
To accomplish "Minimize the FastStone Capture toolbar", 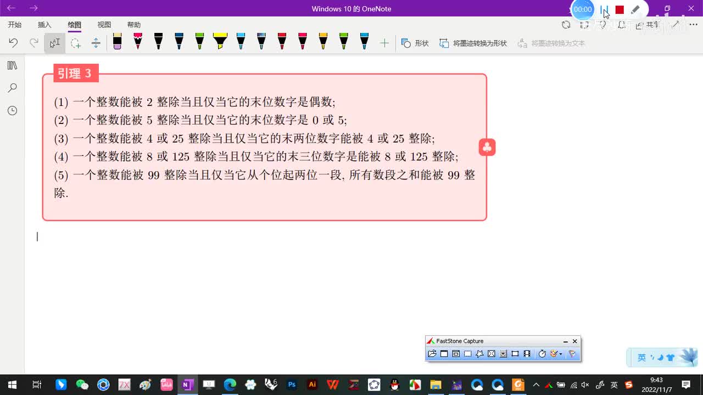I will (x=565, y=341).
